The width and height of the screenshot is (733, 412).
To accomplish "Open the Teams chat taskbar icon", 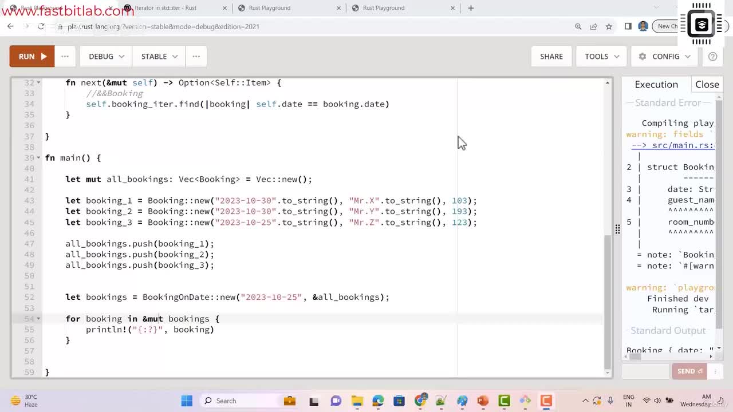I will click(x=336, y=401).
